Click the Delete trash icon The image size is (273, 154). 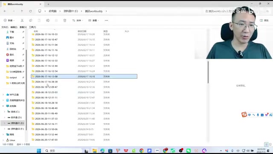tap(65, 21)
